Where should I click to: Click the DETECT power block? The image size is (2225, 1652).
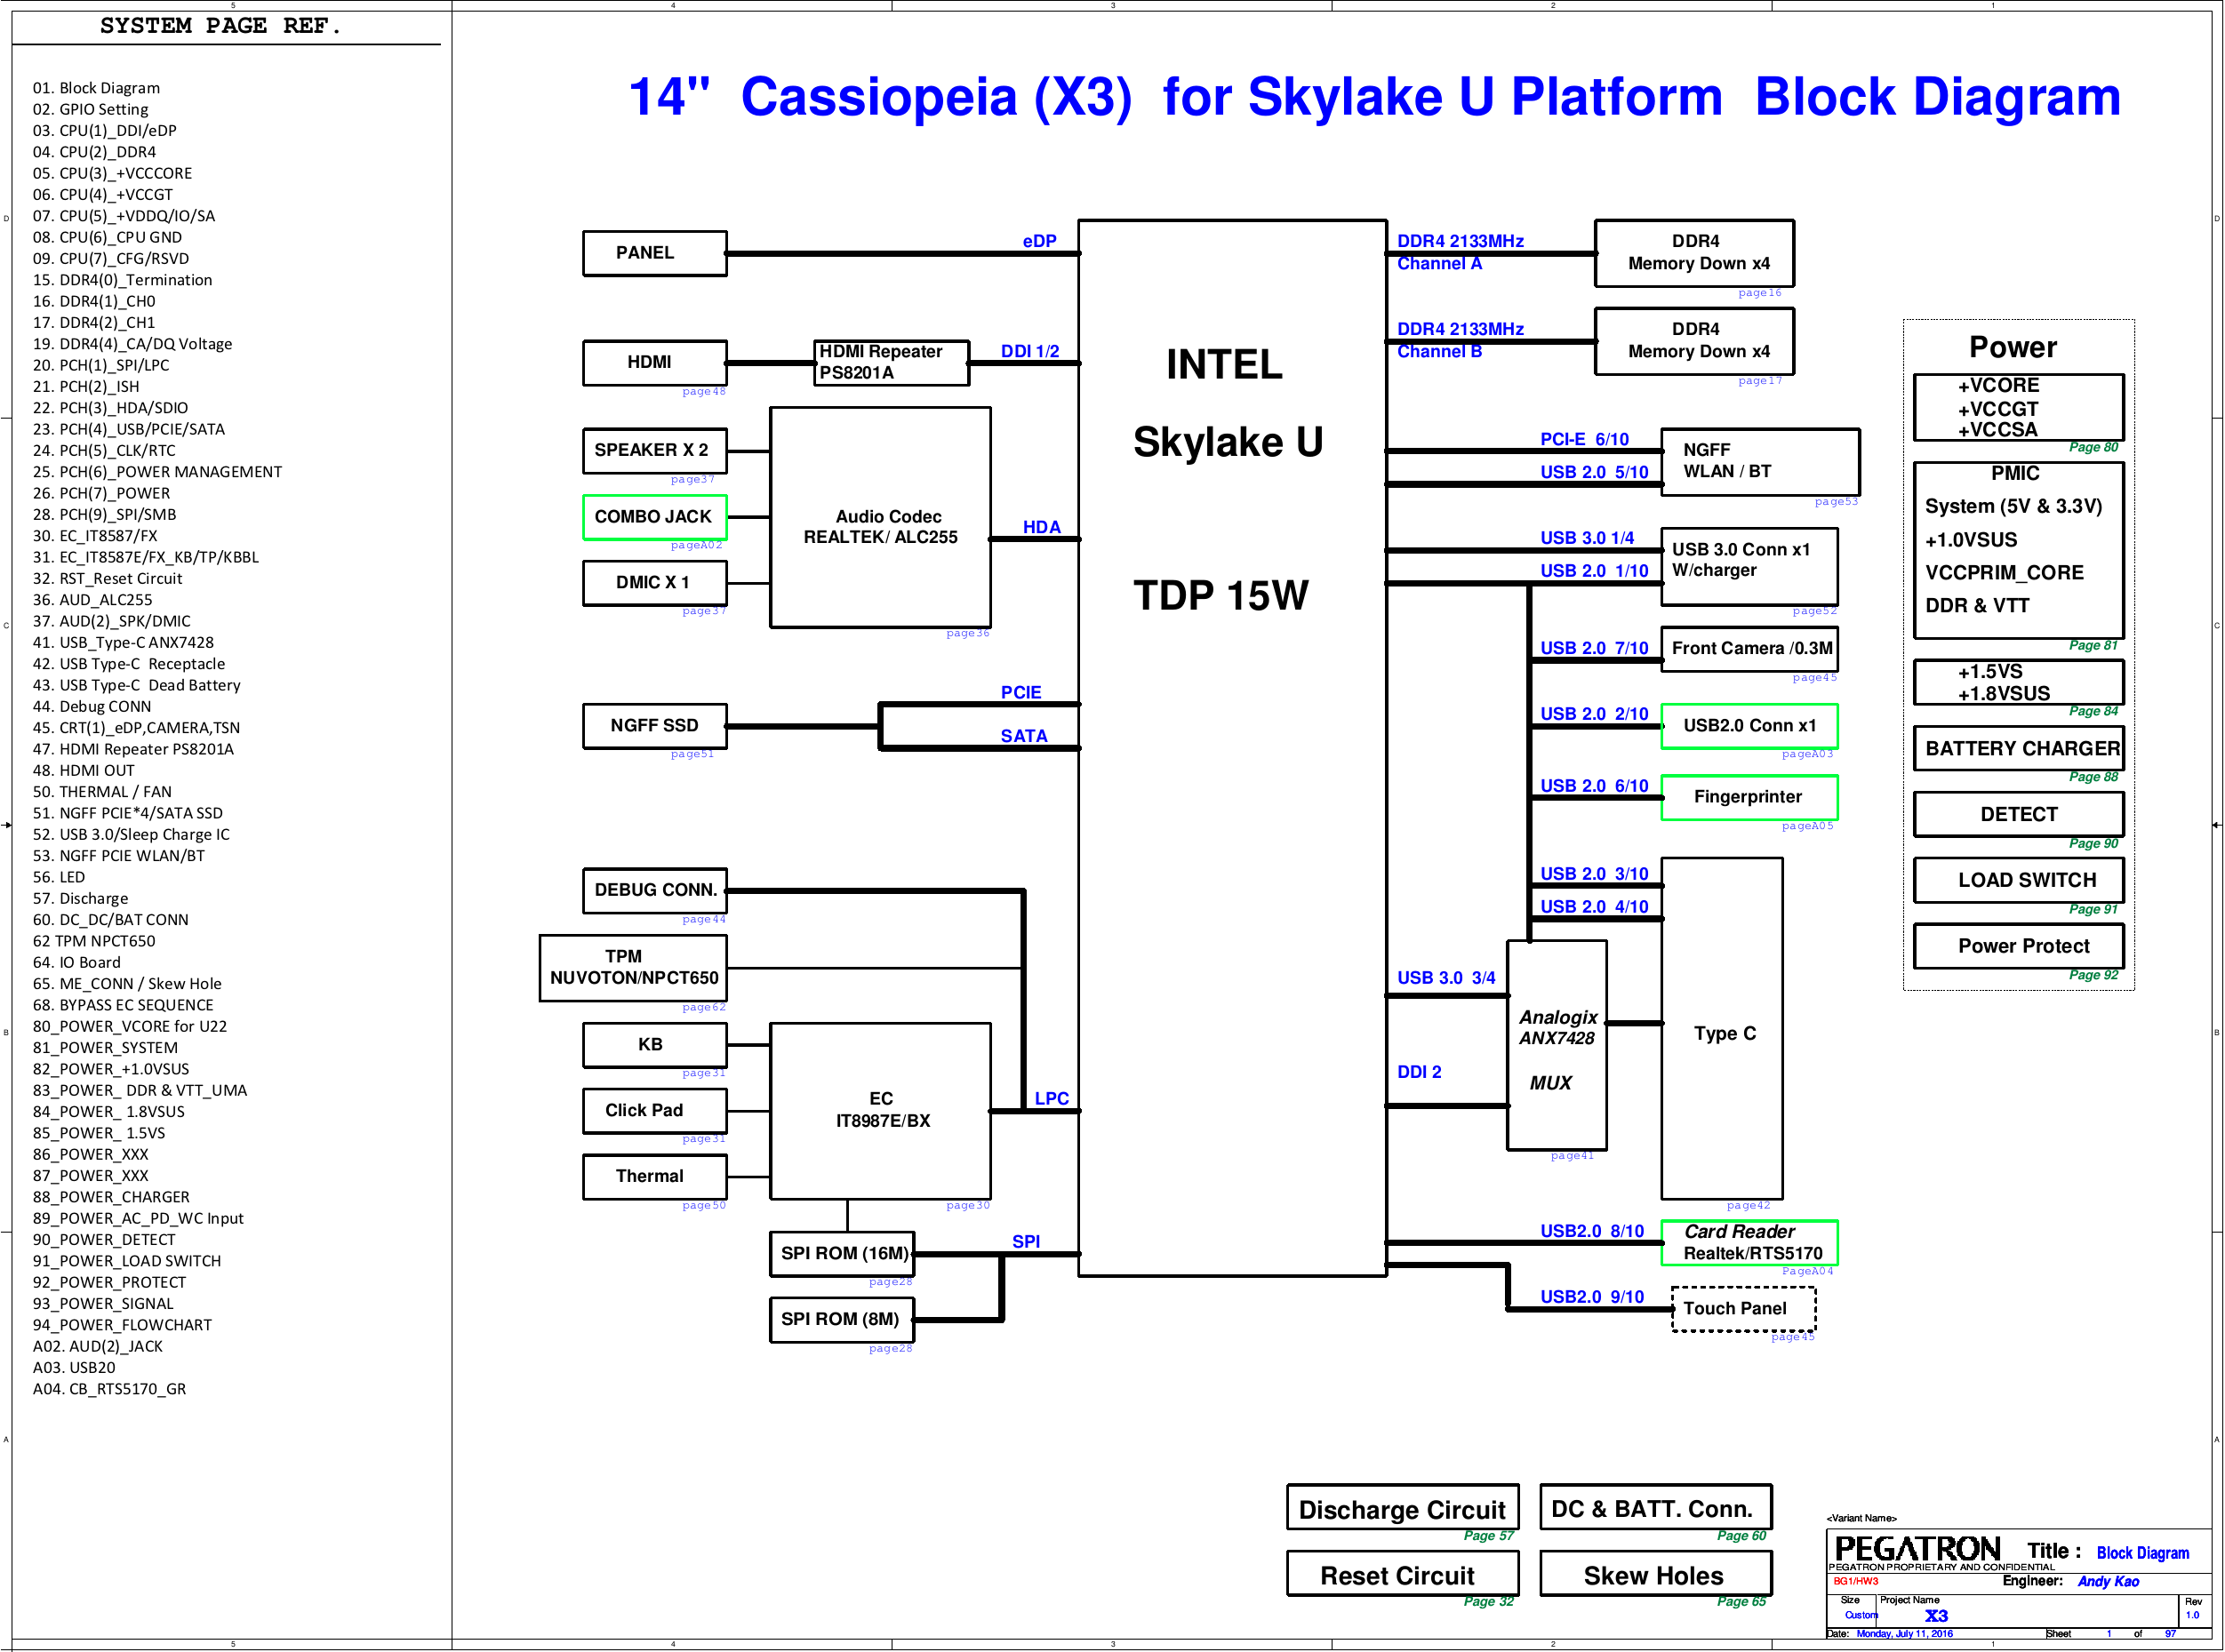(2019, 815)
